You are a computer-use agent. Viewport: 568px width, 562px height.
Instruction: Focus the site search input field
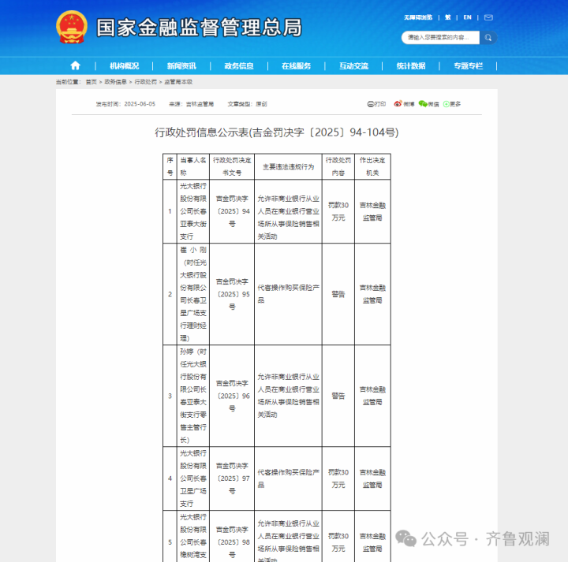point(440,38)
